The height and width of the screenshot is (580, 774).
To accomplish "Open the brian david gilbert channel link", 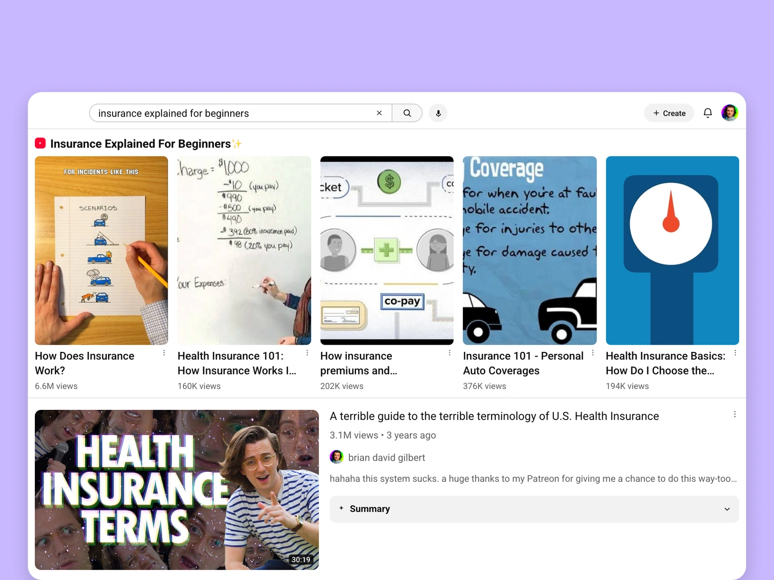I will coord(387,457).
